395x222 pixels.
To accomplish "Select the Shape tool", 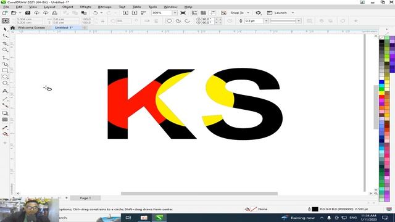I will point(5,36).
